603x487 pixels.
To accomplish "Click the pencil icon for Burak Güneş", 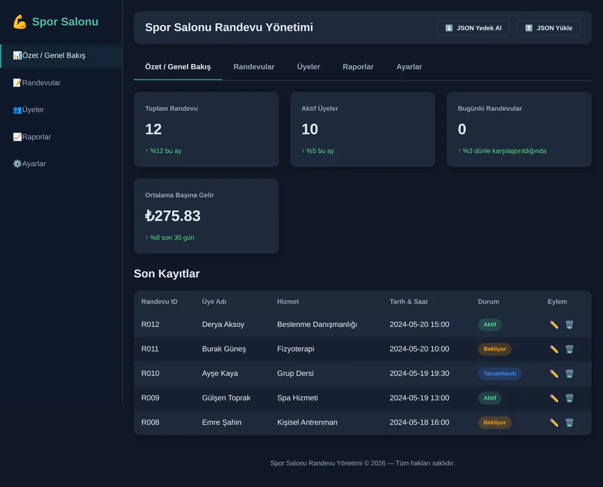I will tap(554, 349).
